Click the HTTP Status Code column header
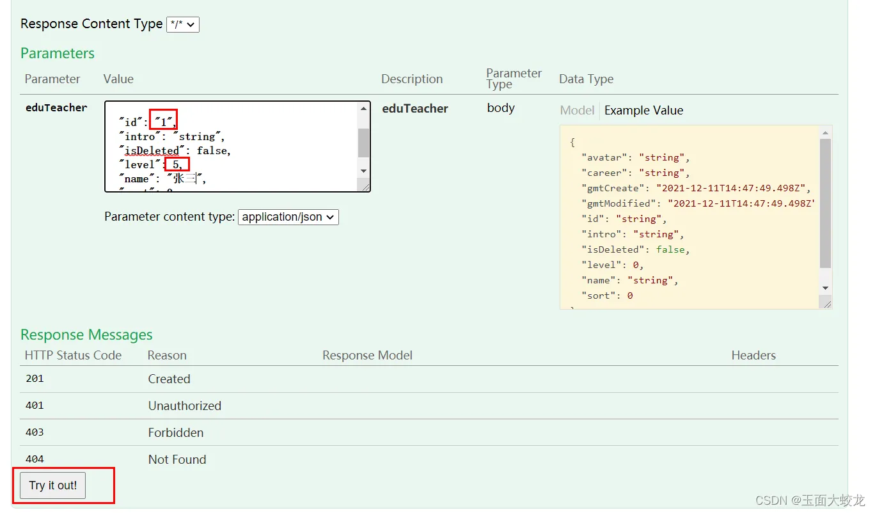Screen dimensions: 875x513 point(73,356)
